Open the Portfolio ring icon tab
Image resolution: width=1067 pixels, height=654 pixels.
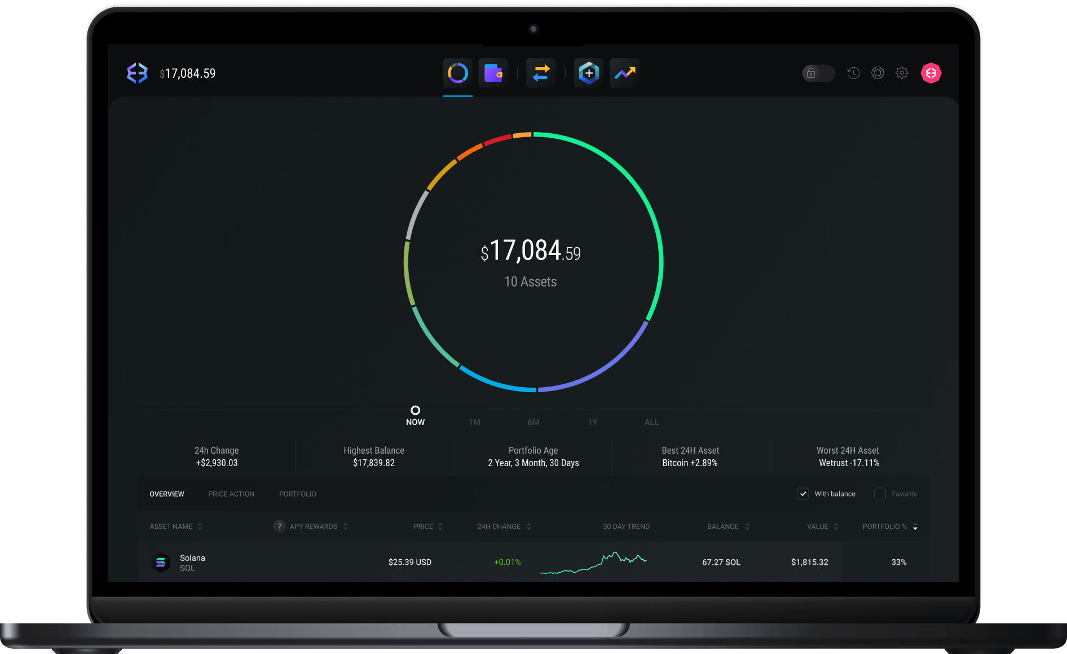[x=458, y=73]
